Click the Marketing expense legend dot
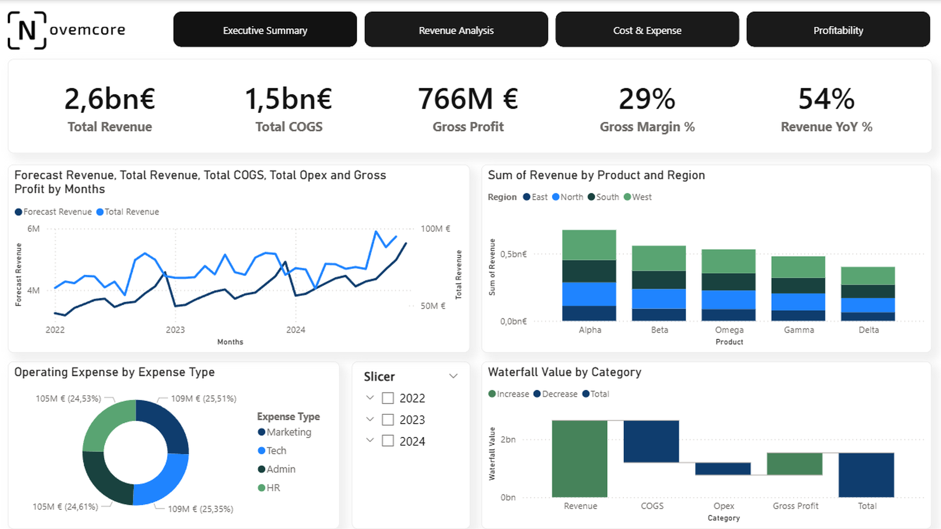 pos(262,432)
